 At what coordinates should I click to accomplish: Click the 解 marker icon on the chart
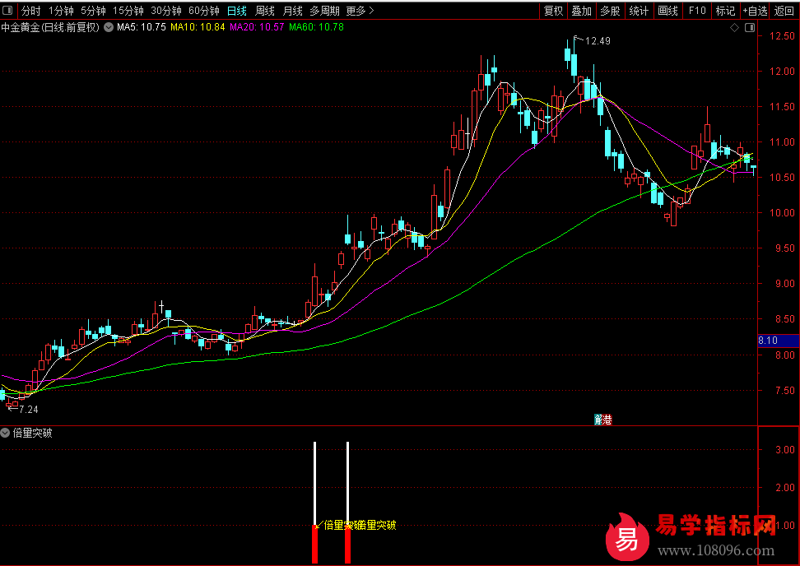coord(598,420)
